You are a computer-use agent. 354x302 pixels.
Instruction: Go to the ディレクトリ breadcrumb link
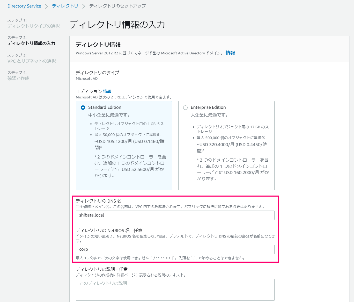coord(65,6)
